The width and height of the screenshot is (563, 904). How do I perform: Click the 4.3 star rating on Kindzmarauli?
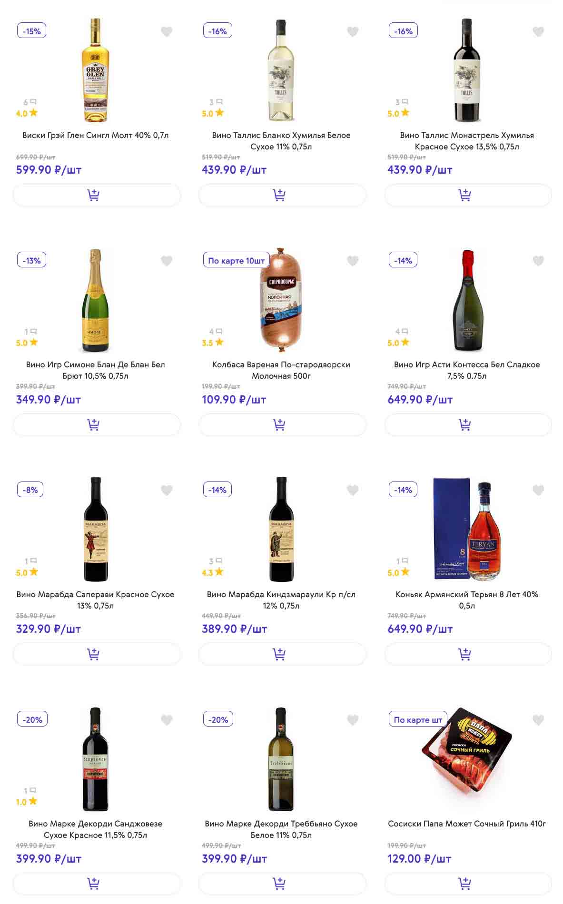pyautogui.click(x=212, y=573)
